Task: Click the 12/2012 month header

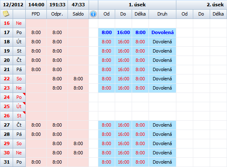Action: coord(13,5)
